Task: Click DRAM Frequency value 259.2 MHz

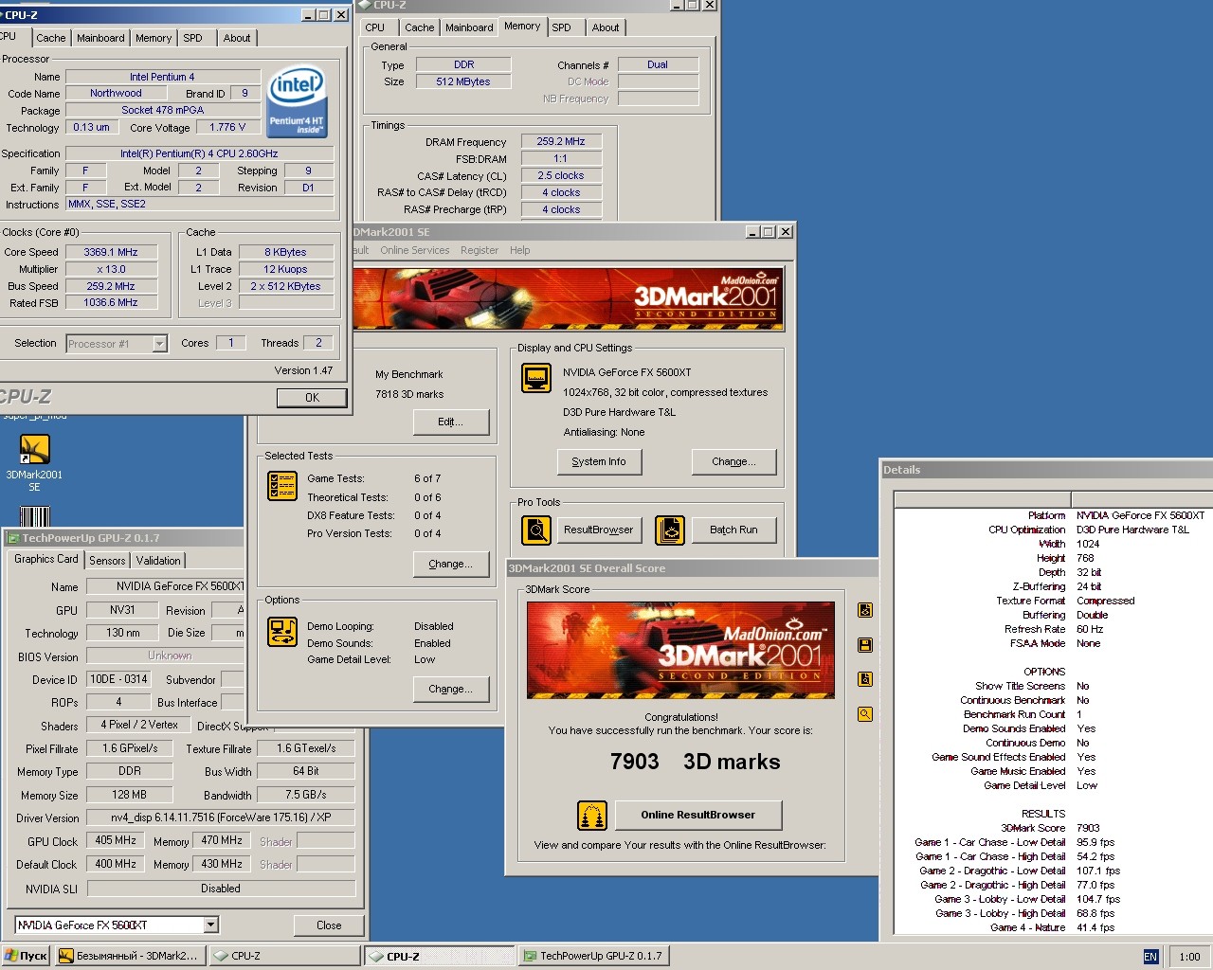Action: 561,141
